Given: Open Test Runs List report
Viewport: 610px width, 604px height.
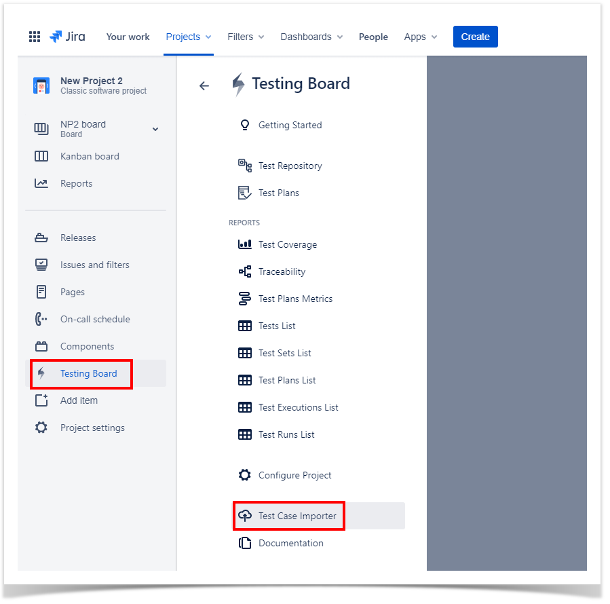Looking at the screenshot, I should click(286, 434).
